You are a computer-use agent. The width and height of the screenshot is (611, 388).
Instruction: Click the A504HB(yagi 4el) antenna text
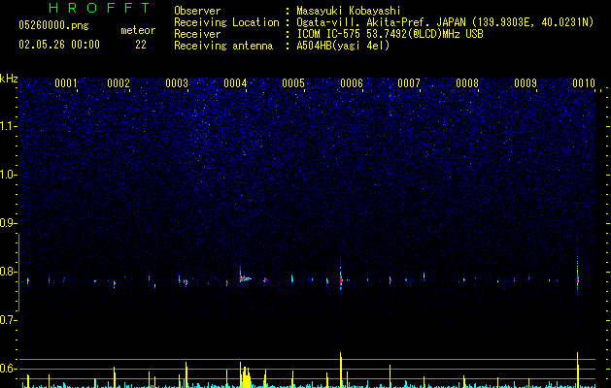(x=343, y=46)
